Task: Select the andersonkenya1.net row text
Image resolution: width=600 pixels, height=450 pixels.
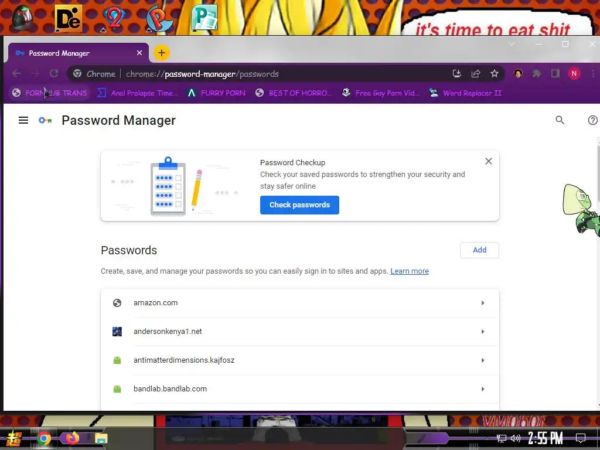Action: pyautogui.click(x=168, y=332)
